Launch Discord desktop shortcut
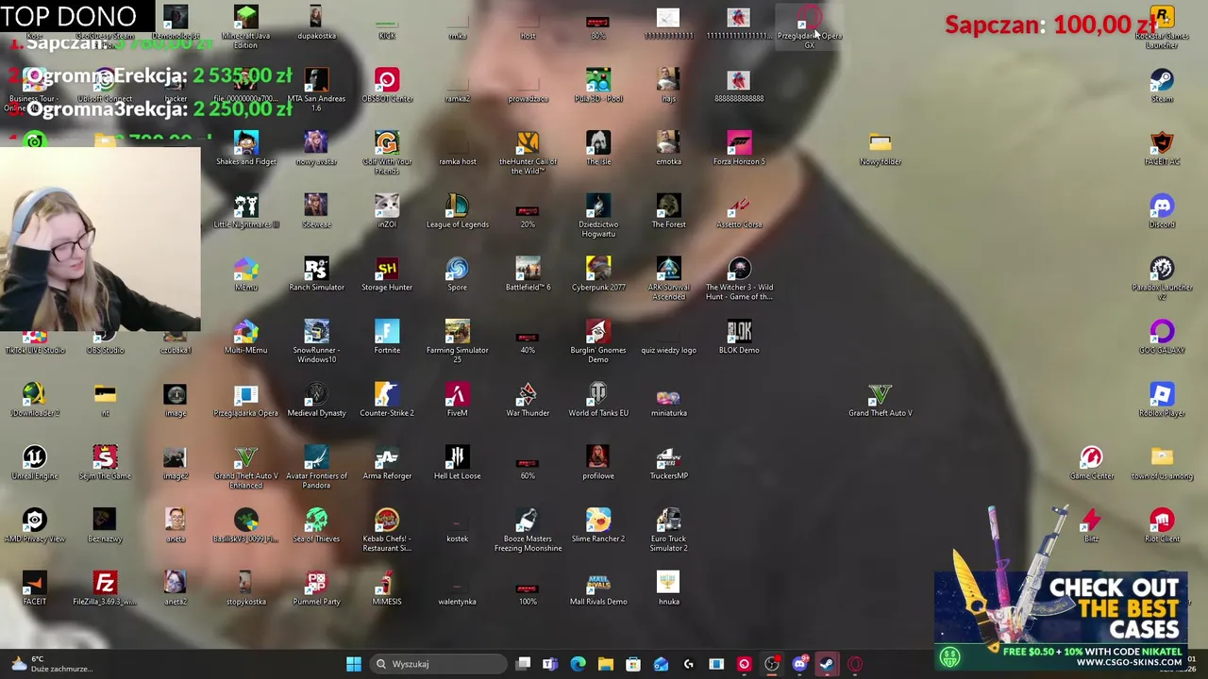1208x679 pixels. coord(1162,211)
